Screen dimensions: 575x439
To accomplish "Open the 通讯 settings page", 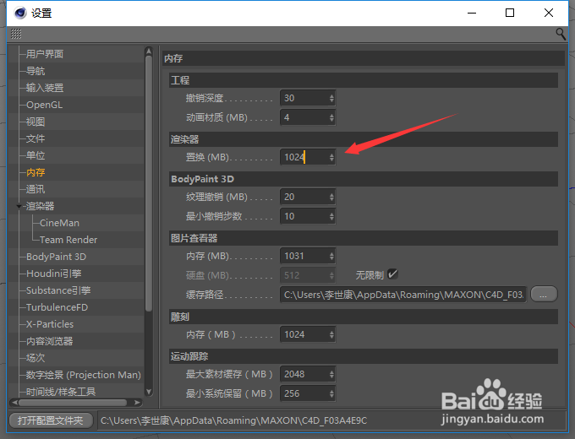I will [x=36, y=189].
